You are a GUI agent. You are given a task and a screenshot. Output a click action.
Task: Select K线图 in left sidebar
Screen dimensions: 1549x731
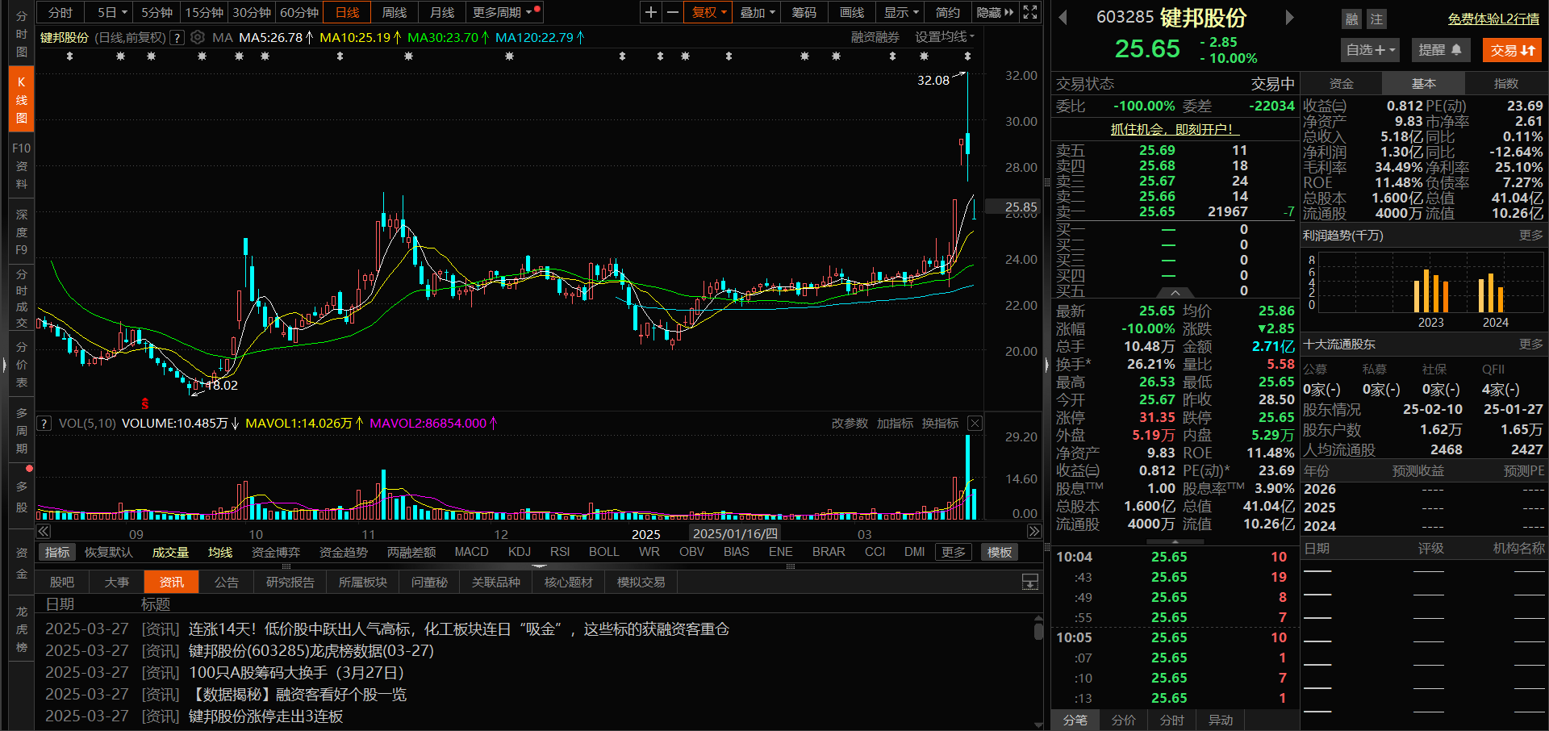(x=22, y=99)
